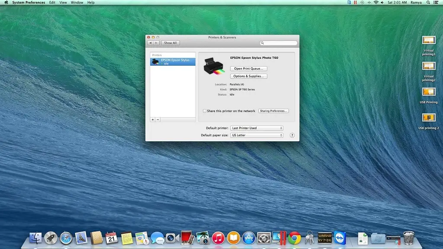Open the View menu
Viewport: 443px width, 249px height.
pyautogui.click(x=63, y=3)
